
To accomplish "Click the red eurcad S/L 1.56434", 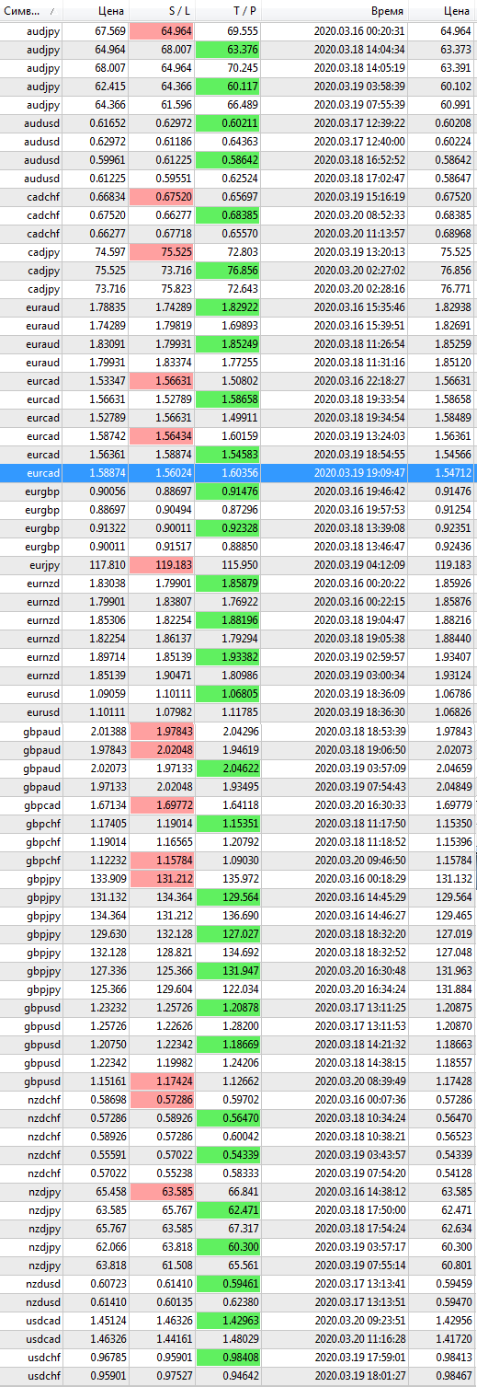I will [x=163, y=436].
